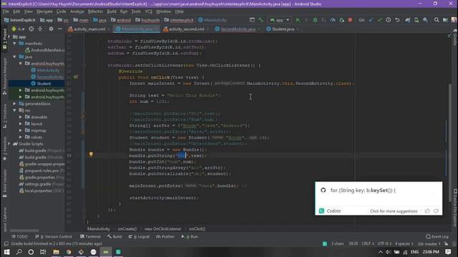Click the yellow lightbulb intention icon
Screen dimensions: 458x257
click(91, 154)
